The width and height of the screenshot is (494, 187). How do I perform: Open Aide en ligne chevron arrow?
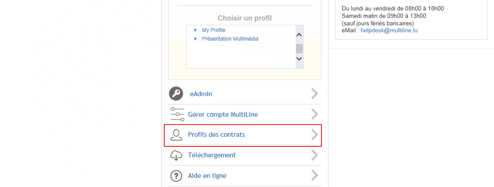[x=315, y=175]
